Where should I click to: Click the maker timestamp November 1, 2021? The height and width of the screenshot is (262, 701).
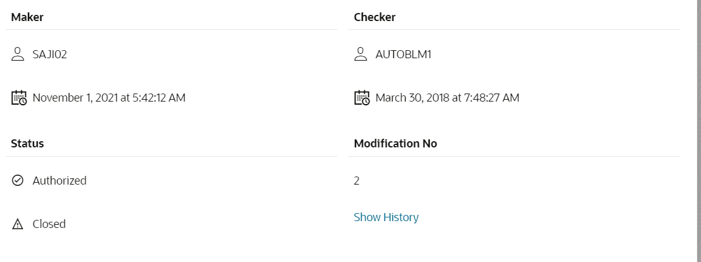pyautogui.click(x=109, y=98)
